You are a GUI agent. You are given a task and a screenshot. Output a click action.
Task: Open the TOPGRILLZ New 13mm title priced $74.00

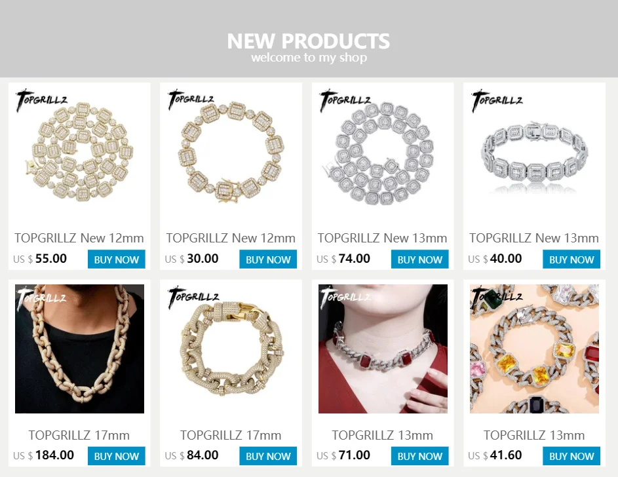click(x=382, y=238)
